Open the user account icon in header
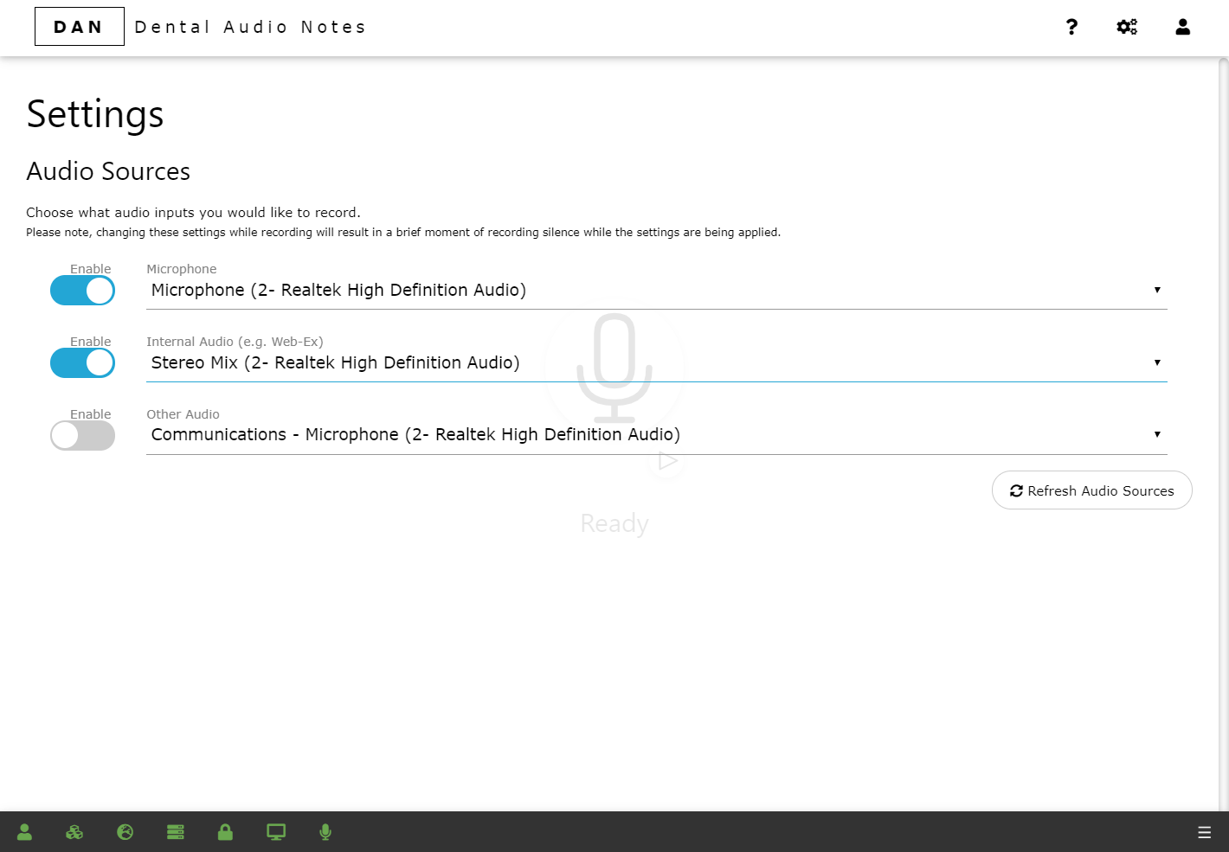 point(1182,27)
